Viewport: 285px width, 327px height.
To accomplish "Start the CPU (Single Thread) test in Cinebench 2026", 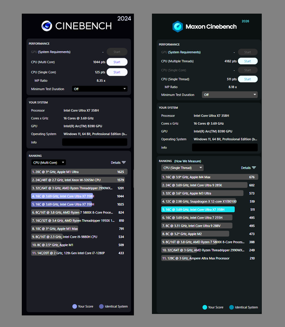I will tap(248, 79).
